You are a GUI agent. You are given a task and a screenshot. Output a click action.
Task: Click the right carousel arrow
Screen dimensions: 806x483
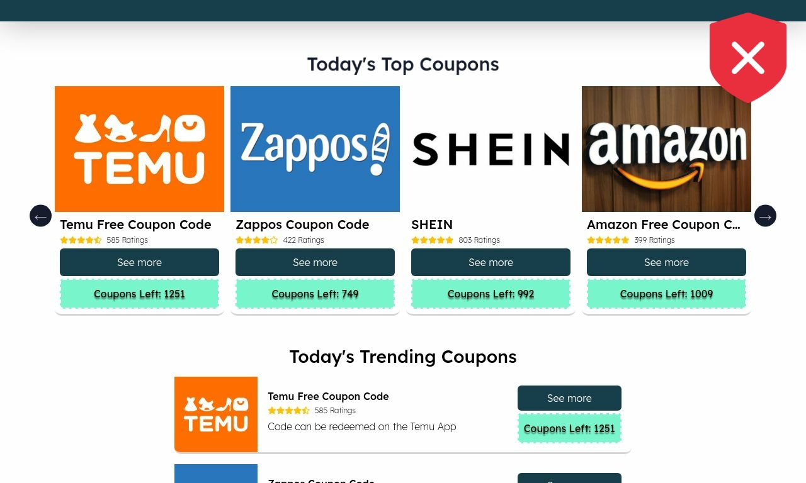point(765,216)
